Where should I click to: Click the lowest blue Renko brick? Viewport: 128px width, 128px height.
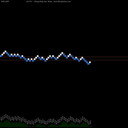coord(88,64)
